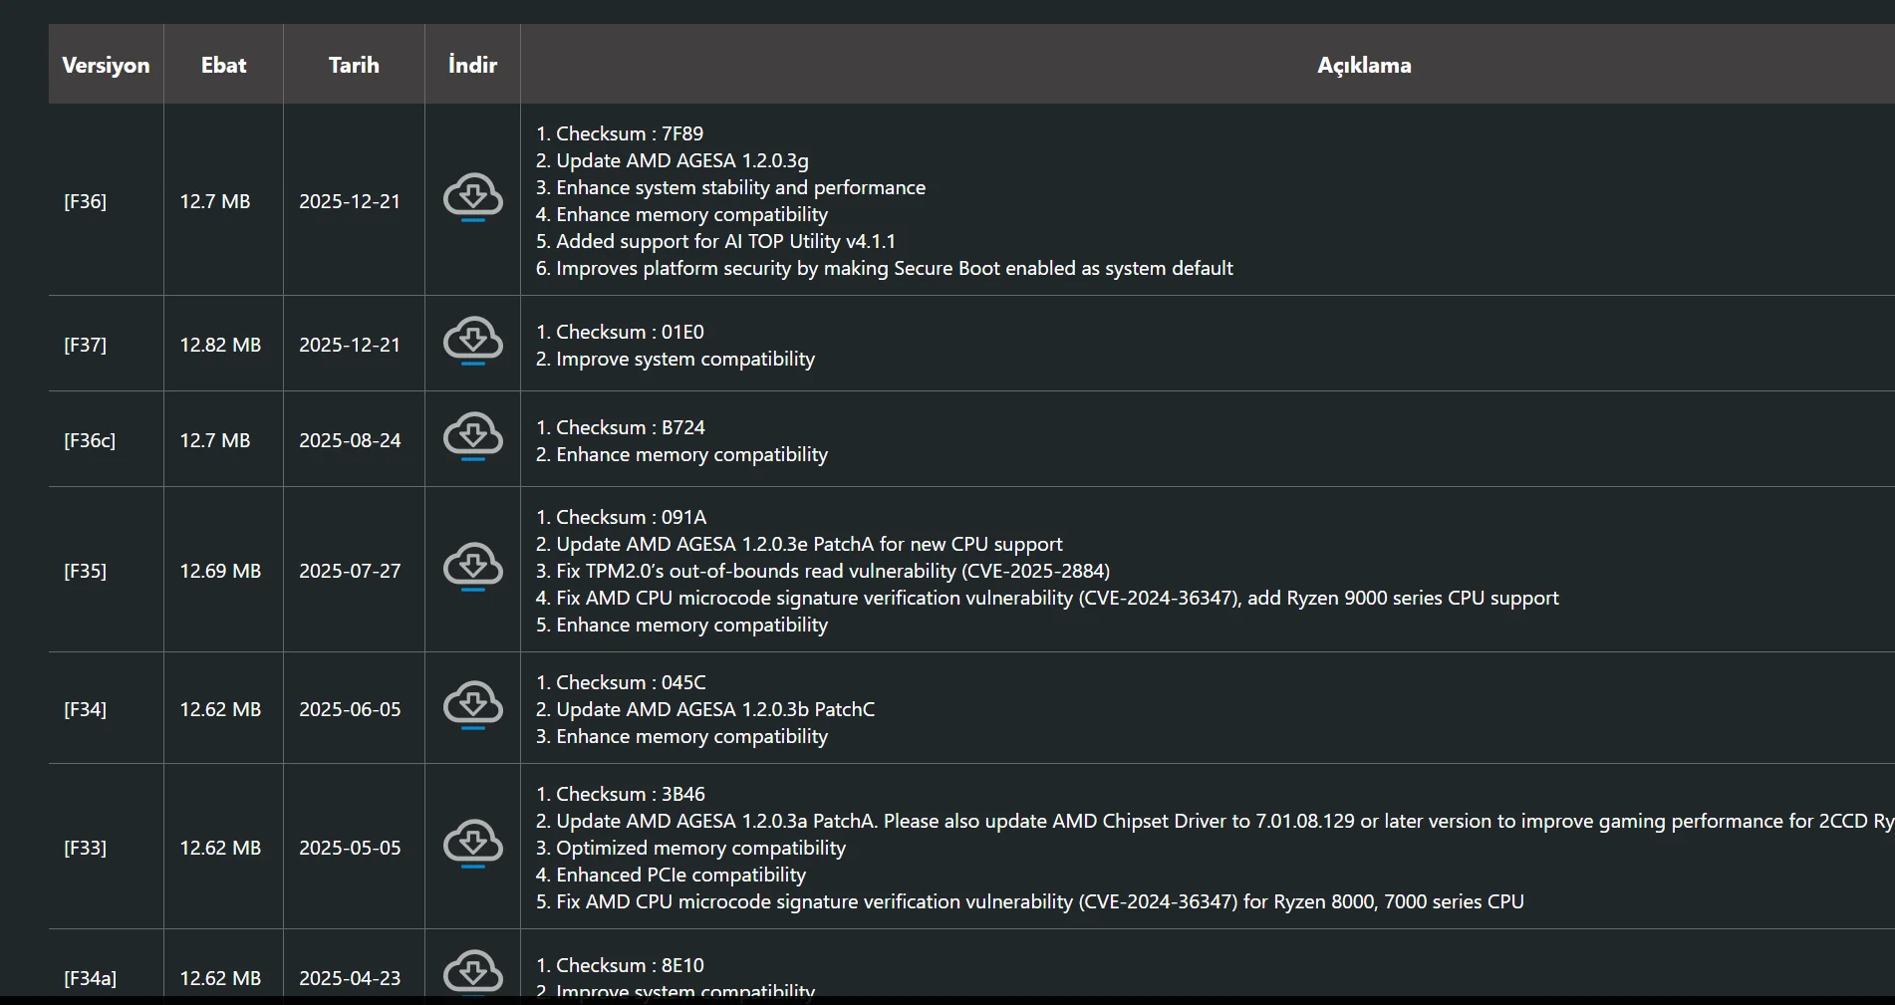The width and height of the screenshot is (1895, 1005).
Task: Download BIOS version F33
Action: point(473,844)
